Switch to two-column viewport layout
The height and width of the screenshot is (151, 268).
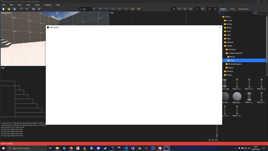click(185, 9)
